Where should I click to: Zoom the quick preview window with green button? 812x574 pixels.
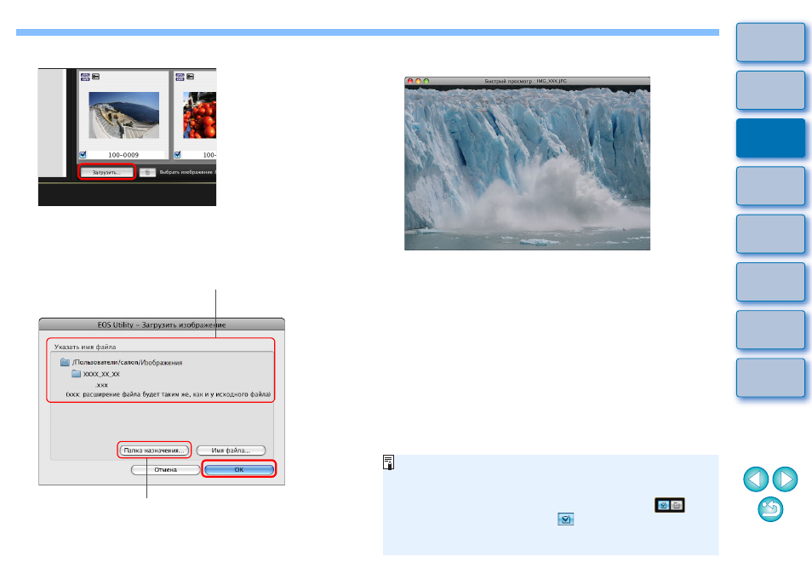pyautogui.click(x=426, y=82)
